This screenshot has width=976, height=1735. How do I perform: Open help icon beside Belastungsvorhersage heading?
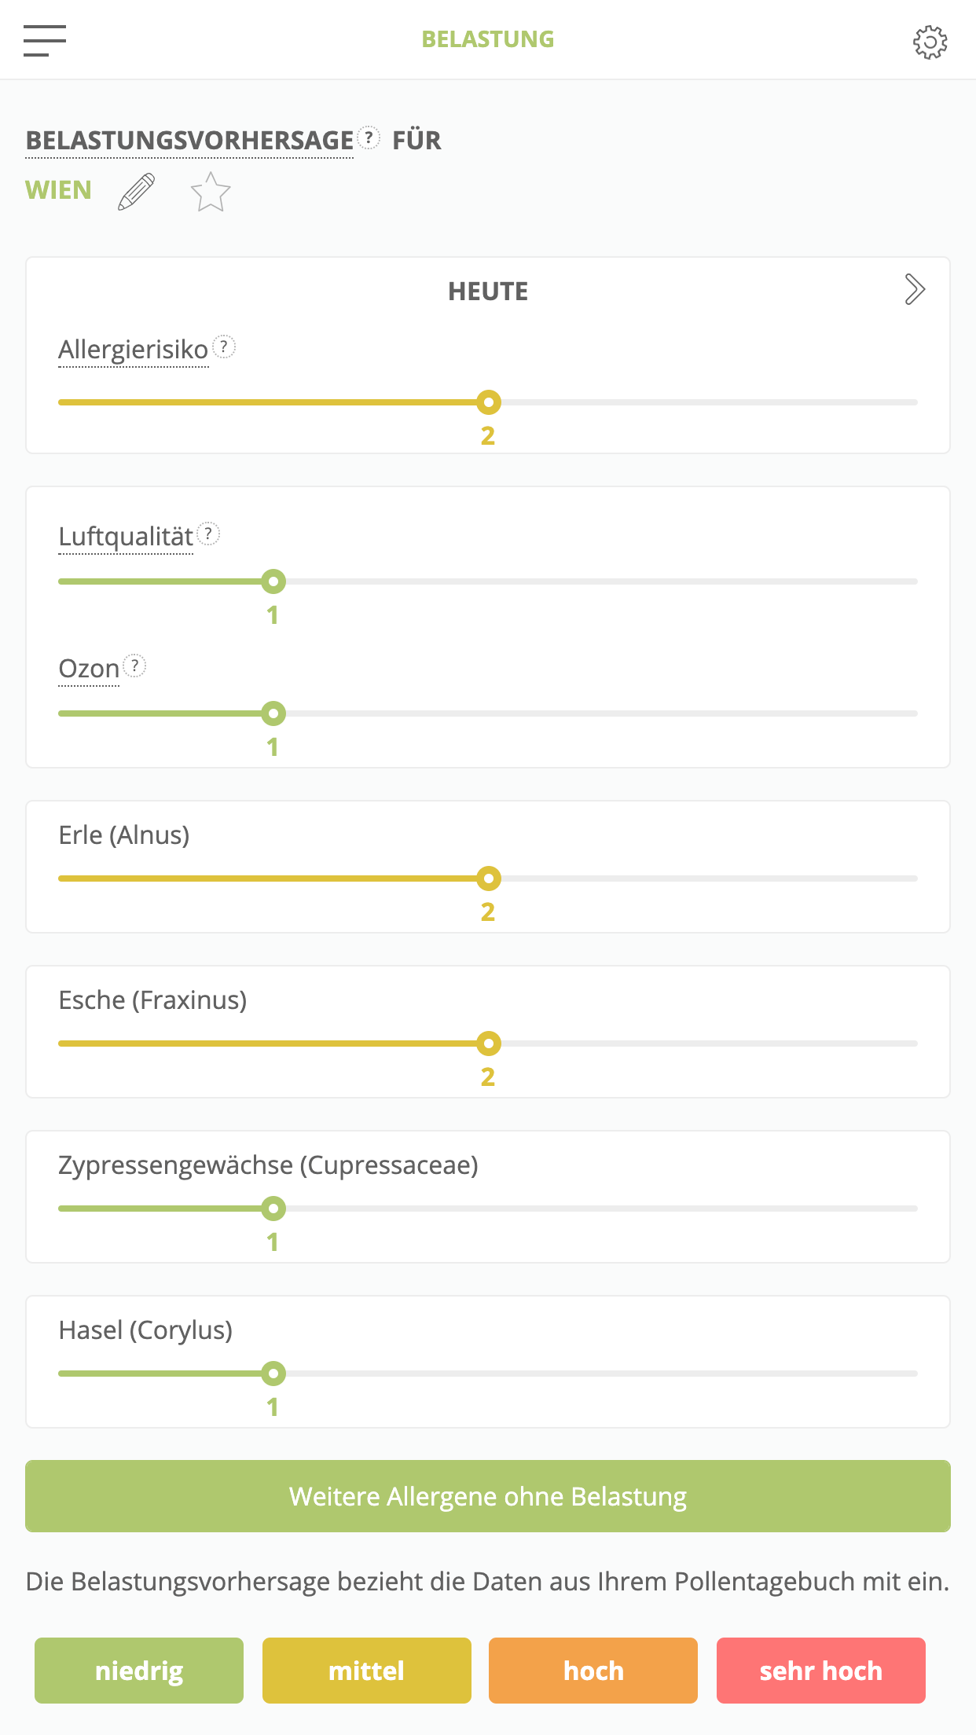pyautogui.click(x=369, y=138)
